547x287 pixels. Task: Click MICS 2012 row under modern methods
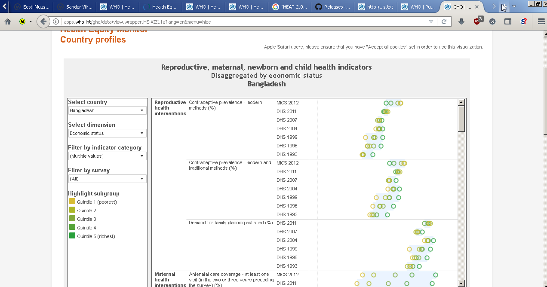point(287,103)
